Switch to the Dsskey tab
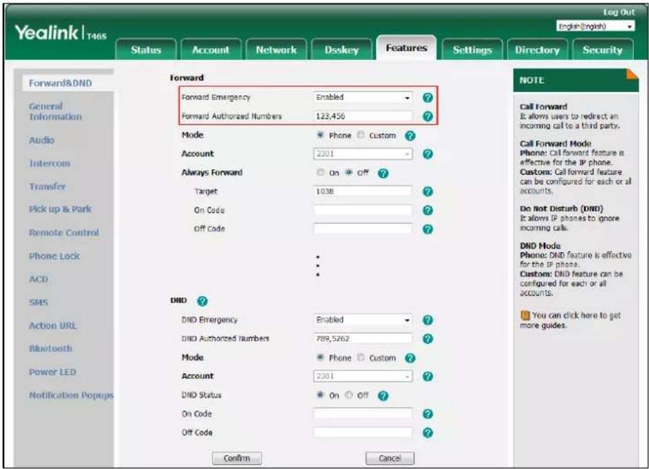649x469 pixels. pyautogui.click(x=341, y=50)
